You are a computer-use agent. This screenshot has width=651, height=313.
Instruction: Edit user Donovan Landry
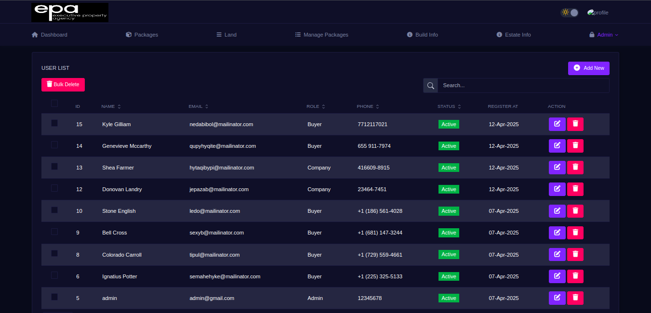557,189
